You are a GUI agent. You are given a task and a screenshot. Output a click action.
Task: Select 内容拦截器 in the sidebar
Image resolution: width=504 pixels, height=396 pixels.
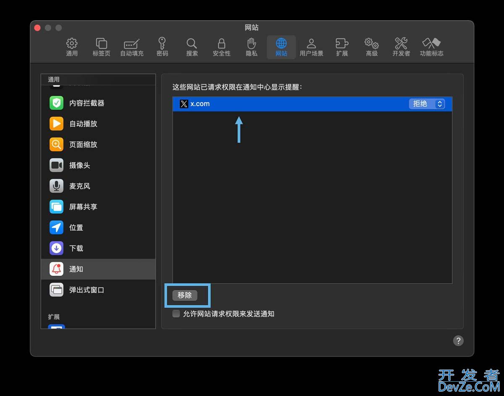tap(98, 103)
